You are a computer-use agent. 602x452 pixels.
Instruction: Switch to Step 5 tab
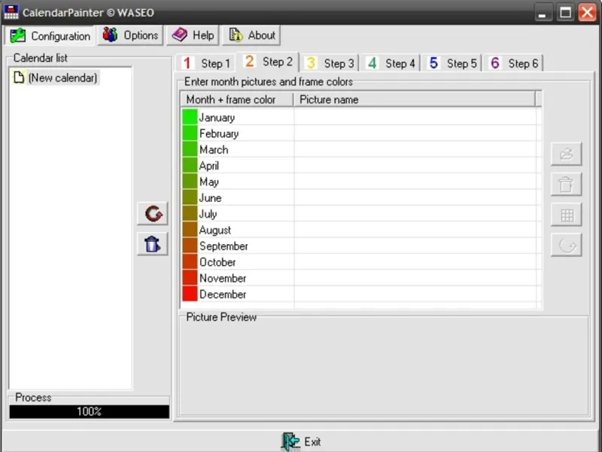452,63
